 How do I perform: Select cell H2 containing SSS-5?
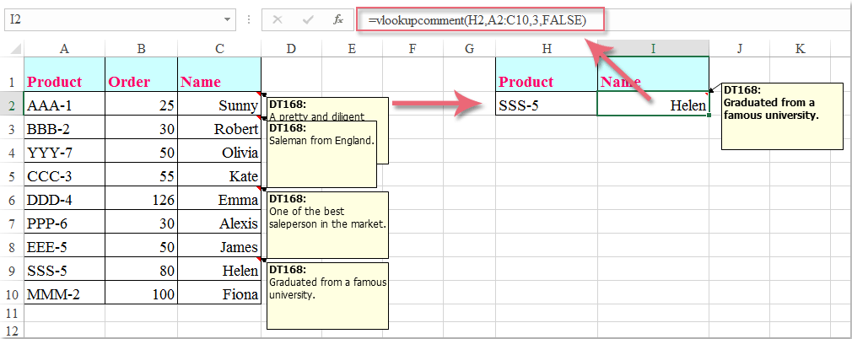click(546, 105)
